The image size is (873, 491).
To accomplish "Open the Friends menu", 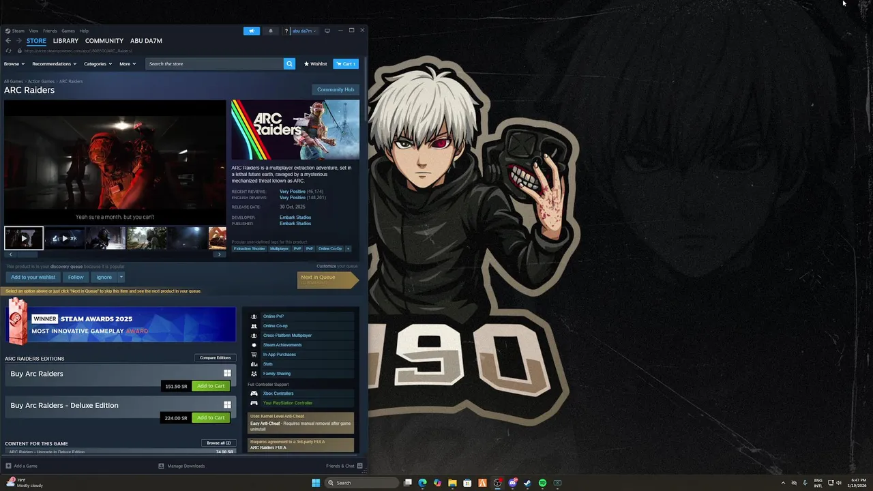I will click(x=50, y=31).
